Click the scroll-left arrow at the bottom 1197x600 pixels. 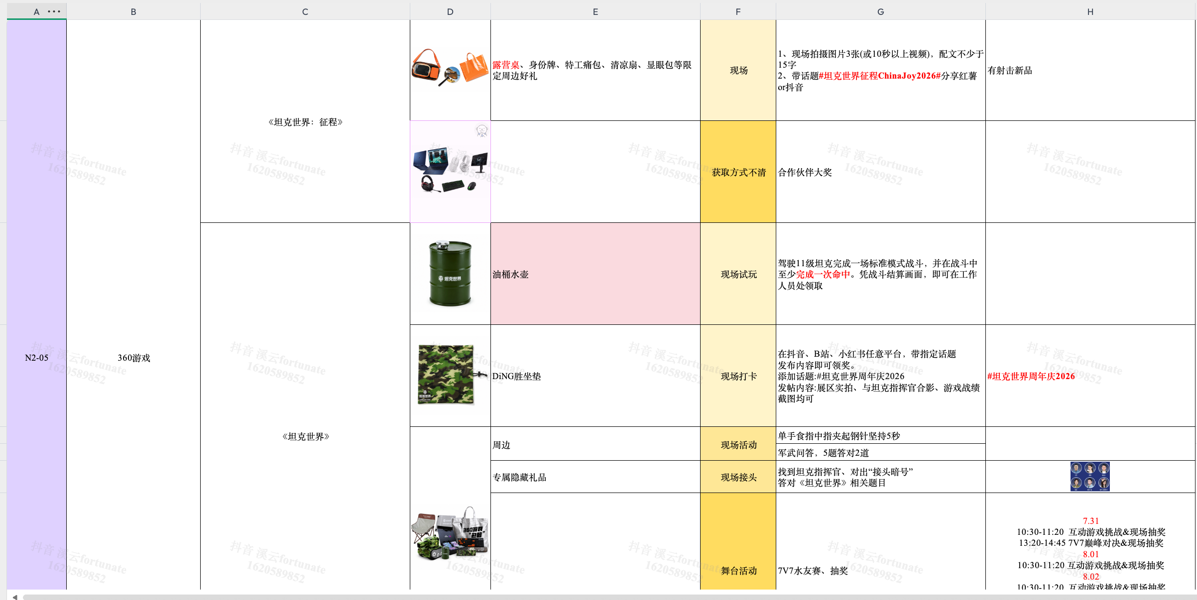[15, 597]
